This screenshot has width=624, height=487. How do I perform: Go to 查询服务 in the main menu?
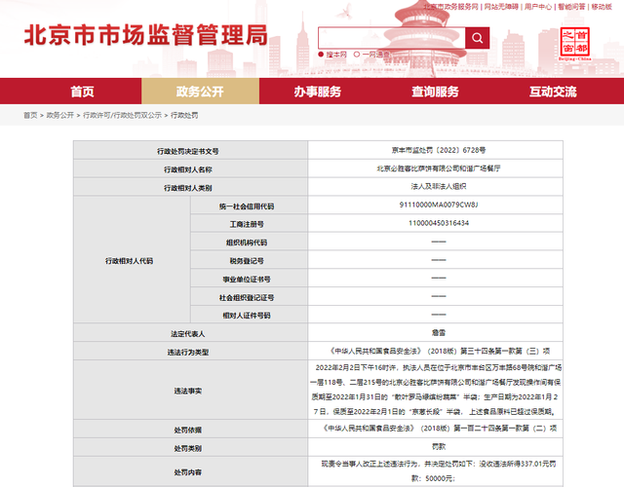[x=435, y=92]
